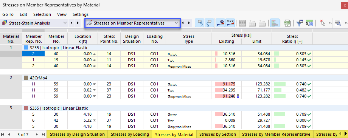This screenshot has width=348, height=138.
Task: Click the Stresses on Member Representatives icon
Action: click(x=89, y=23)
